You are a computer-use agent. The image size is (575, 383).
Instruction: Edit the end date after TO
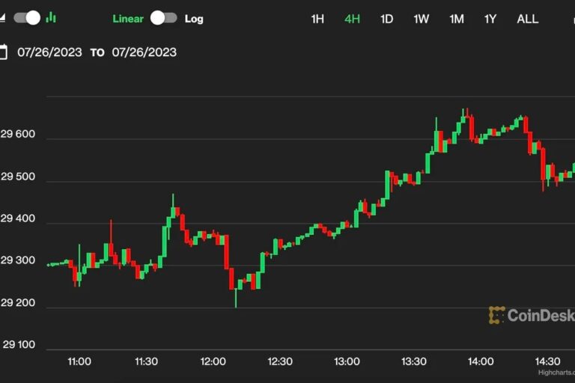pos(144,52)
